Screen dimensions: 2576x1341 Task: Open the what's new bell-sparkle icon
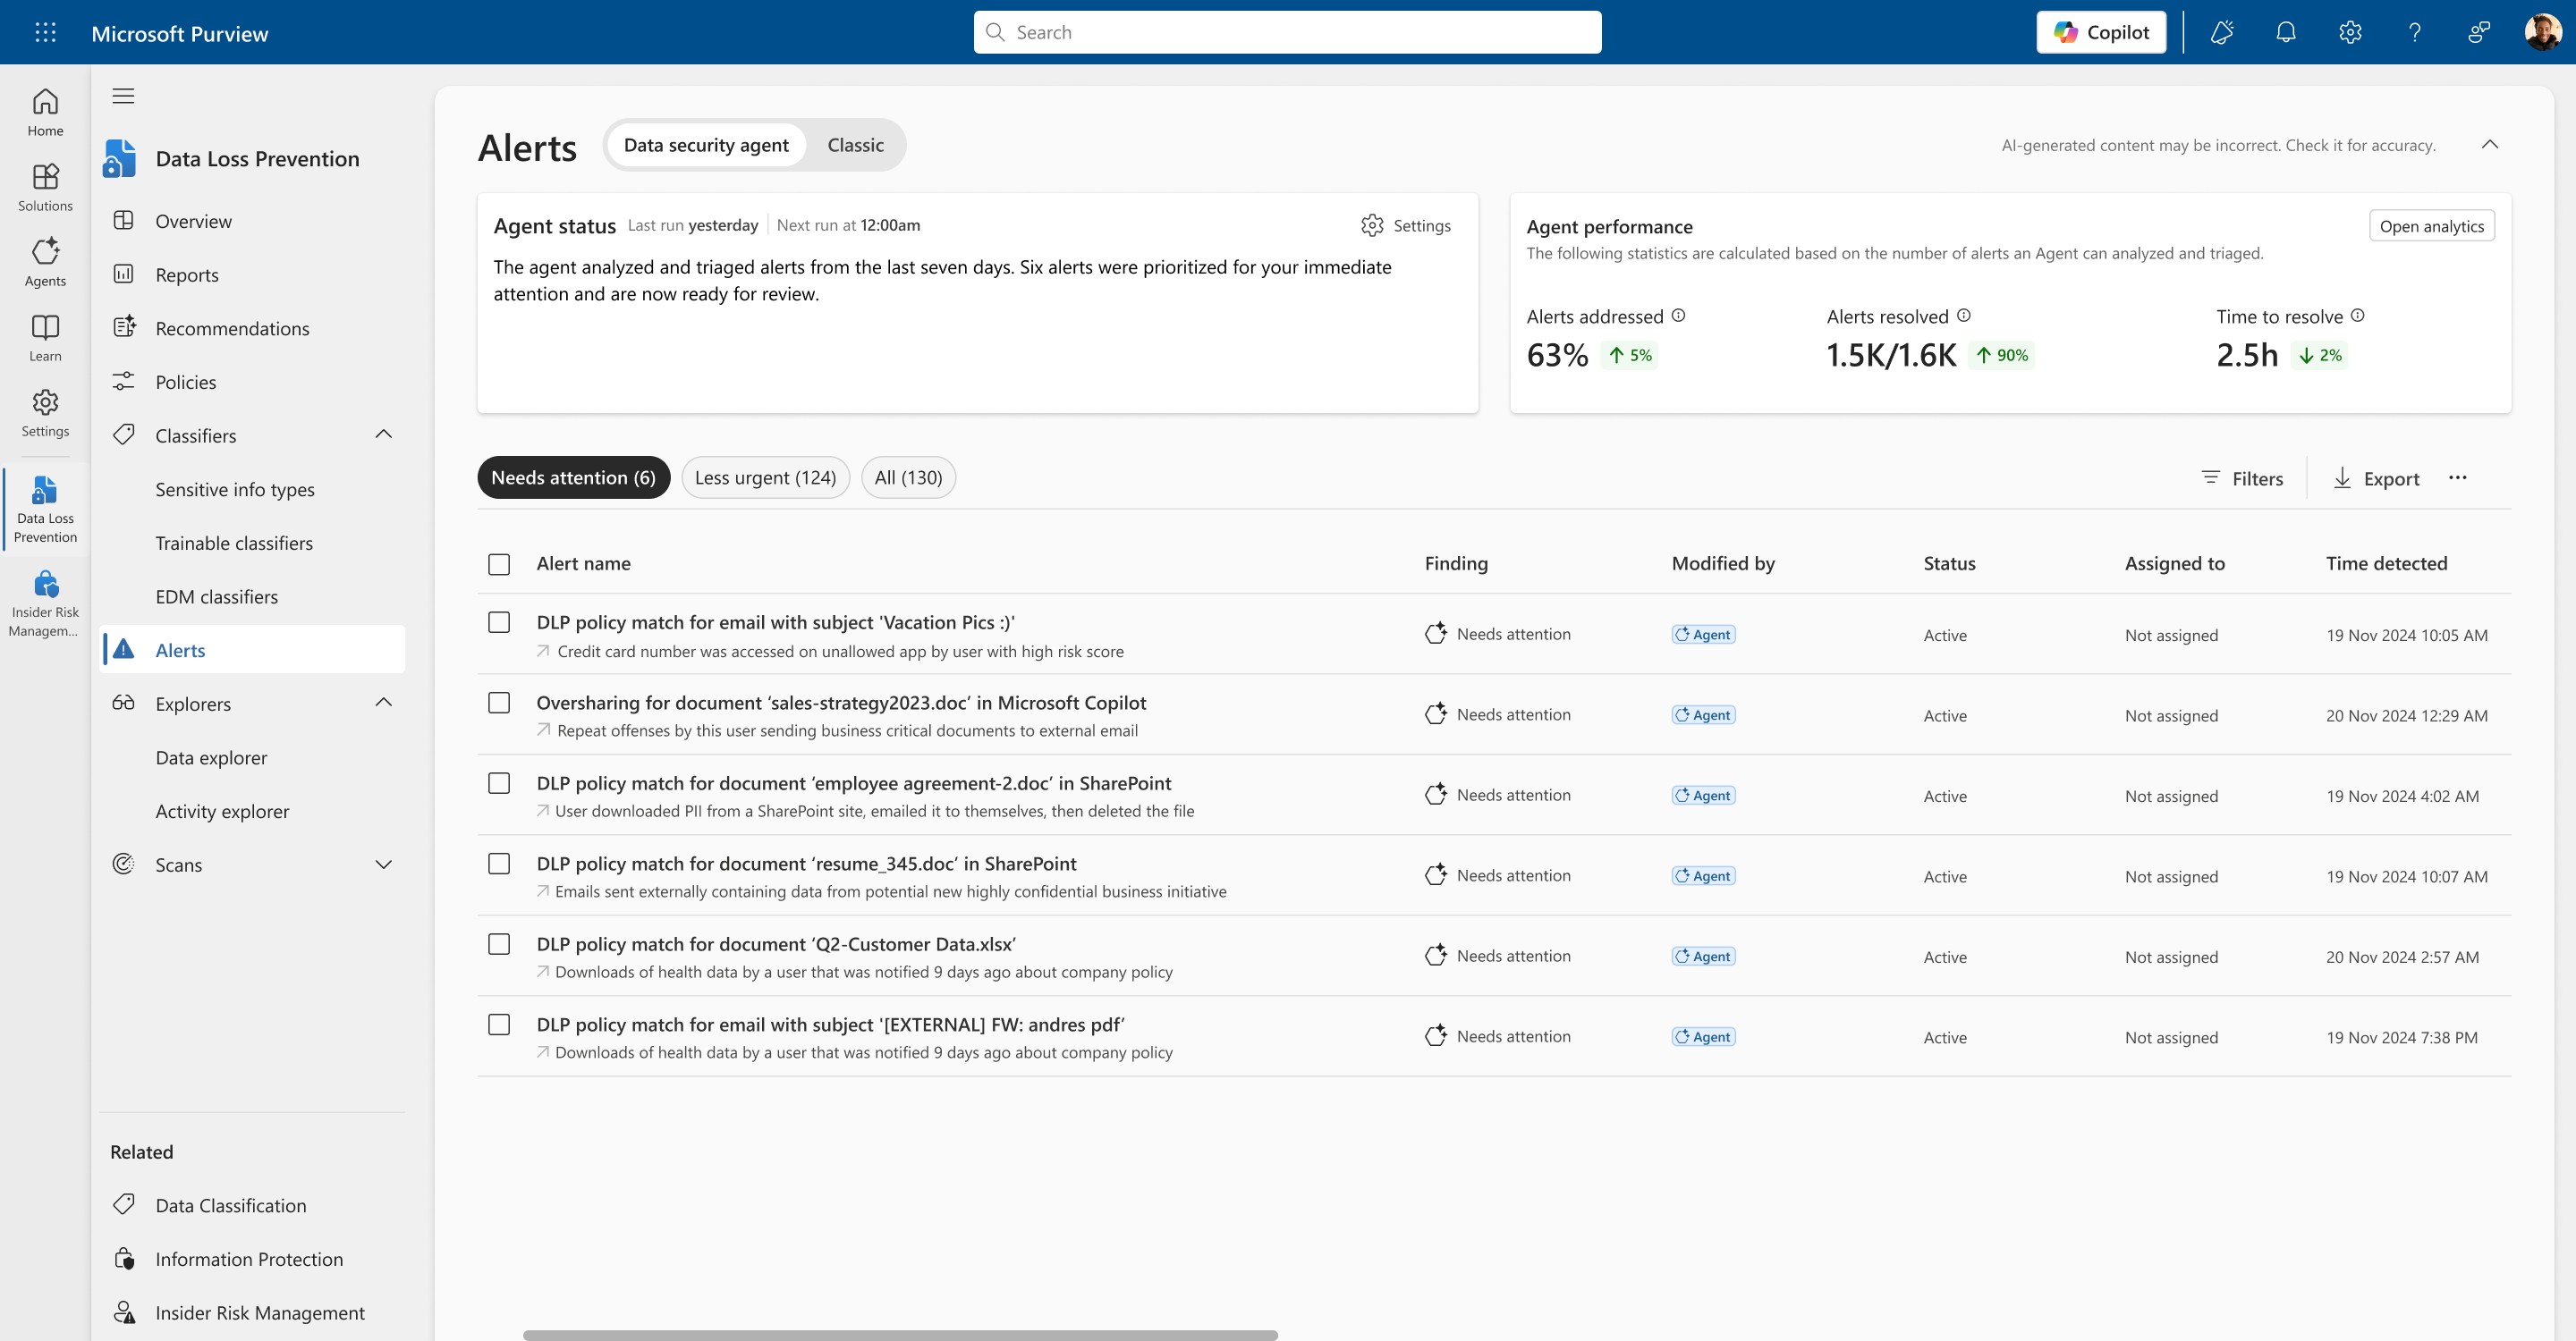(x=2222, y=32)
